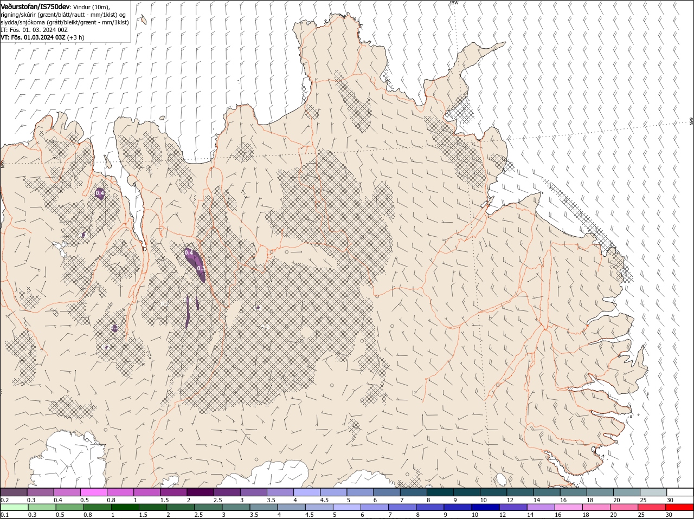This screenshot has width=694, height=519.
Task: Click the "3.5" value label in the upper scale
Action: (x=271, y=499)
